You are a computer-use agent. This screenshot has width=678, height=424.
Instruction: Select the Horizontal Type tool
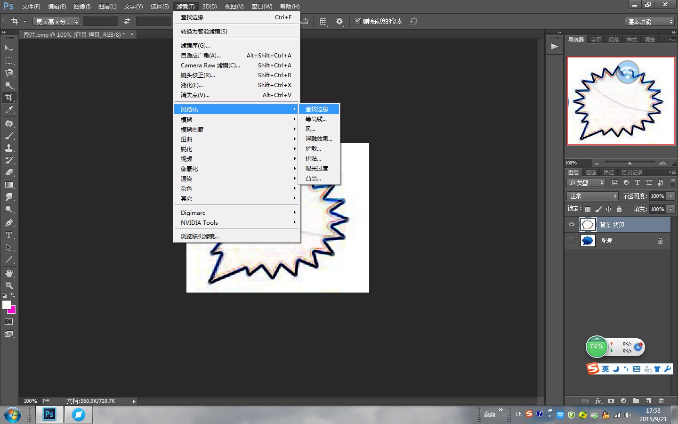(x=9, y=235)
